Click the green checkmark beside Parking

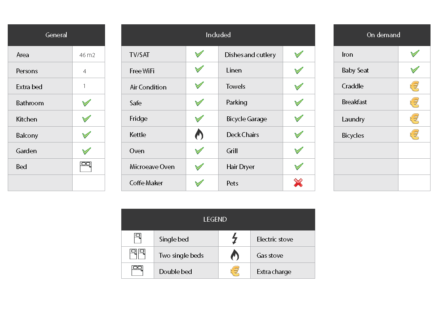(x=299, y=102)
